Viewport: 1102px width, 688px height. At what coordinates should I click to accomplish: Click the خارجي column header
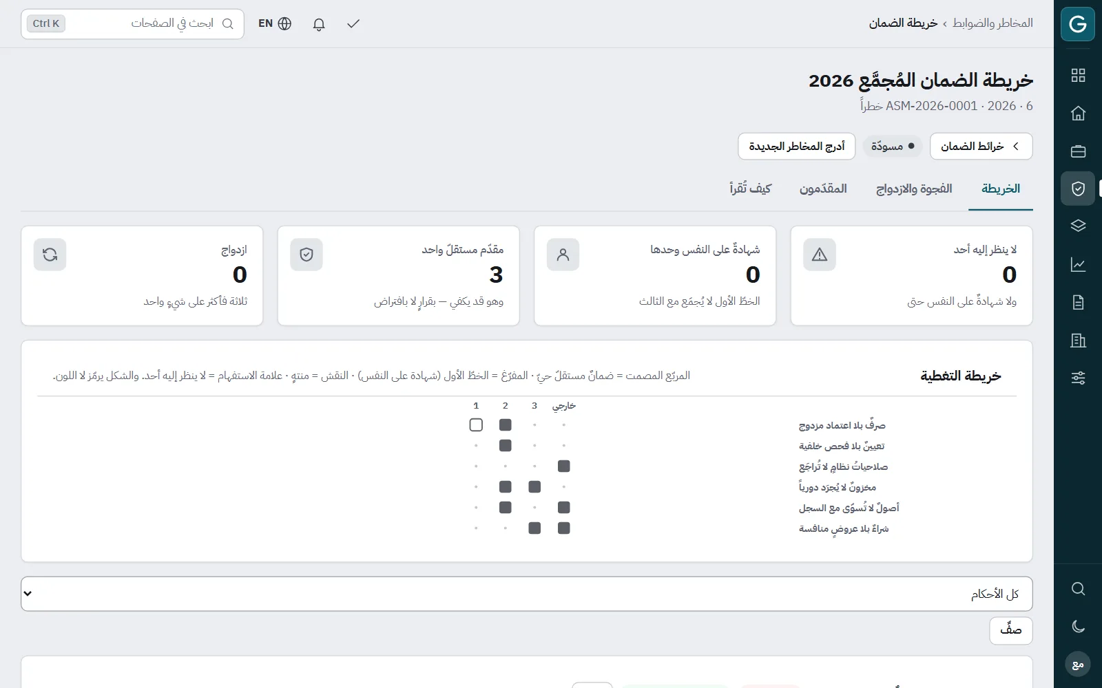tap(564, 406)
